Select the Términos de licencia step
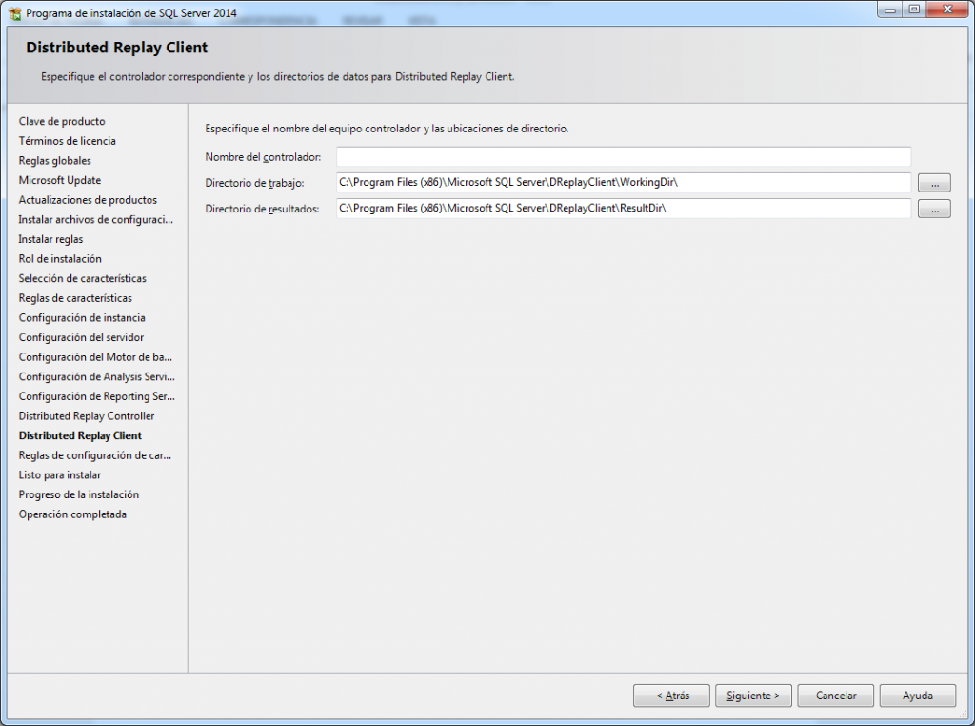Screen dimensions: 975x726 coord(68,141)
